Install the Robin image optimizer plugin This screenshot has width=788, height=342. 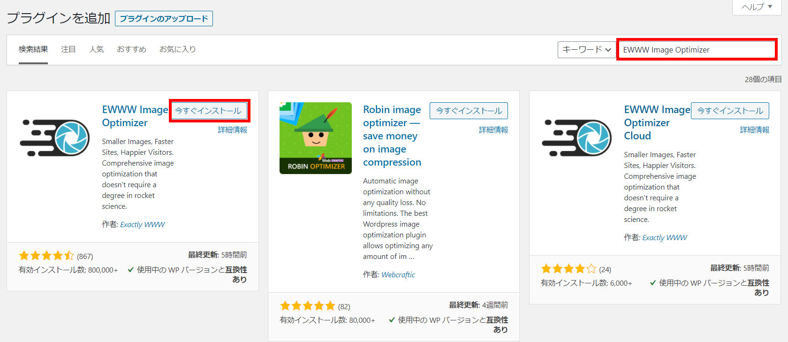(x=469, y=111)
